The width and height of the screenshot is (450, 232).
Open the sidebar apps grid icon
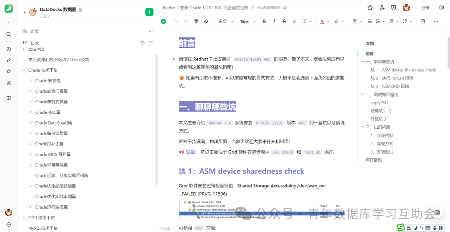click(9, 83)
